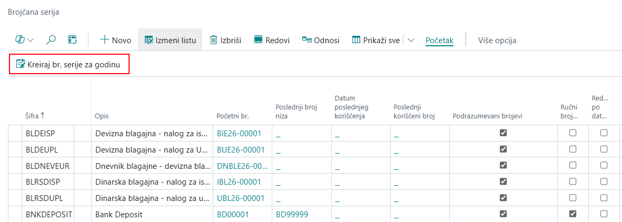The image size is (622, 222).
Task: Toggle Ručni broj checkbox for BNKDEPOSIT
Action: (x=573, y=214)
